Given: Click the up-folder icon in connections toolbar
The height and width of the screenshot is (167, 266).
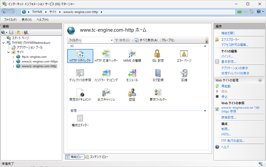Looking at the screenshot, I should coord(18,32).
